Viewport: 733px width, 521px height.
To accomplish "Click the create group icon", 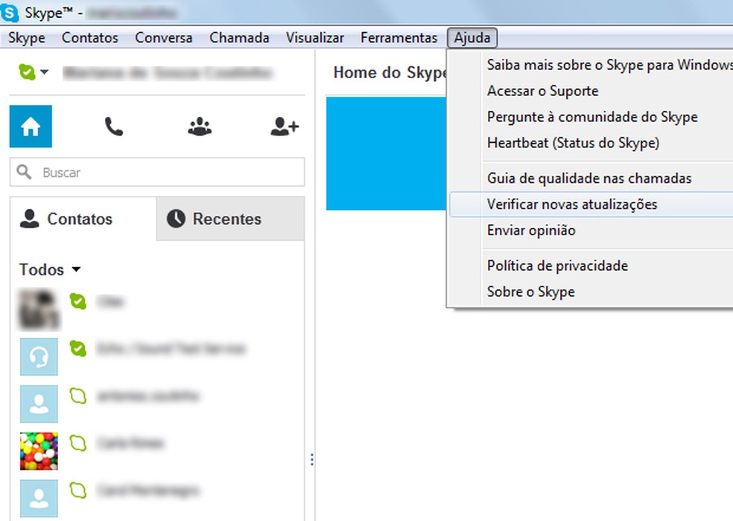I will tap(200, 127).
